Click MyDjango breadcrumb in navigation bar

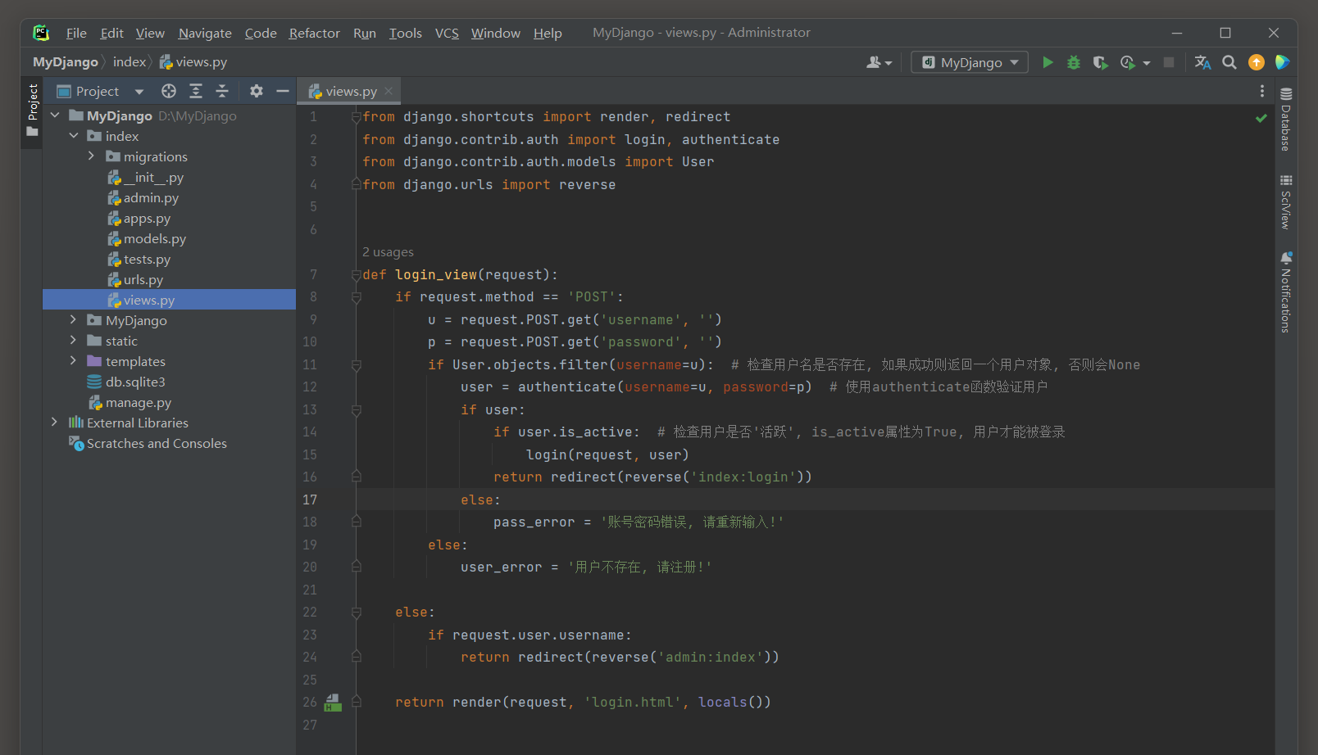(x=66, y=62)
